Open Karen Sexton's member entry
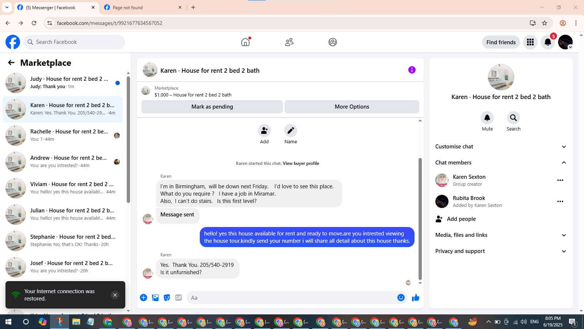This screenshot has height=329, width=584. pos(501,180)
